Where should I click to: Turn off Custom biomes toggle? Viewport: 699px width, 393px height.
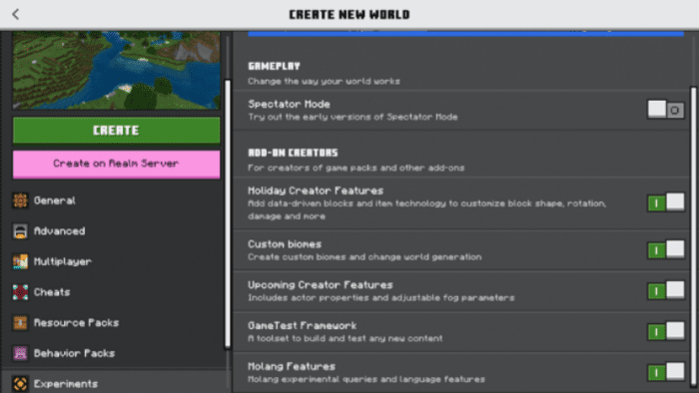point(666,249)
